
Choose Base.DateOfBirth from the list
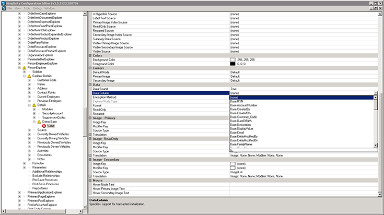(301, 121)
